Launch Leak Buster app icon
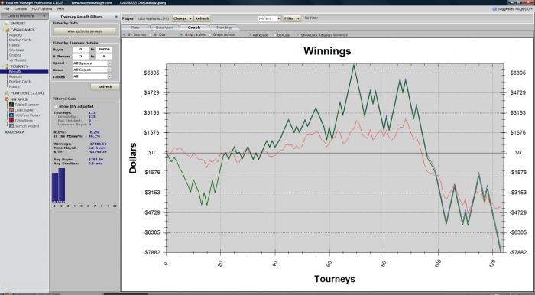Viewport: 535px width, 295px height. coord(11,110)
